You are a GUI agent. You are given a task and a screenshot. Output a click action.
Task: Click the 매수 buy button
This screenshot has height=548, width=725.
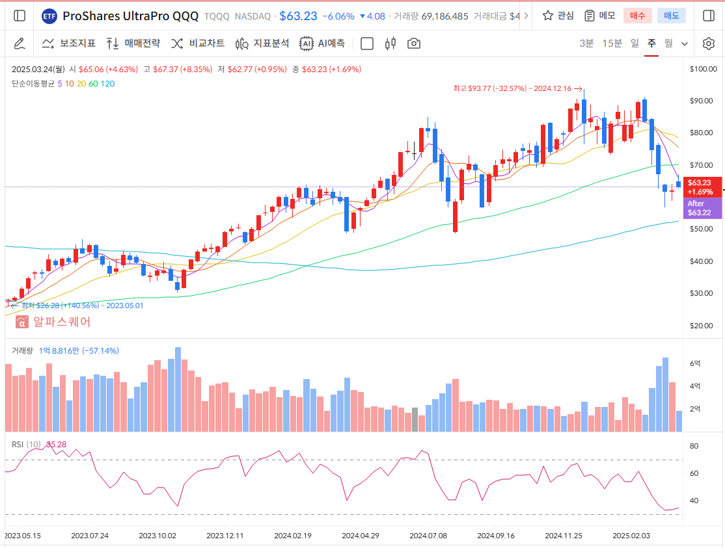click(x=637, y=16)
